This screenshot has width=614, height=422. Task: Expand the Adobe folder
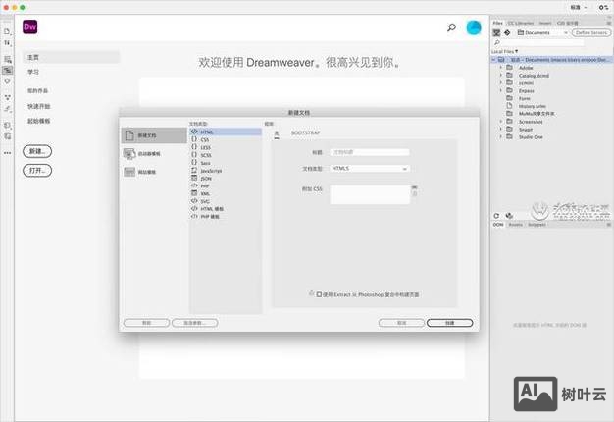click(x=501, y=68)
